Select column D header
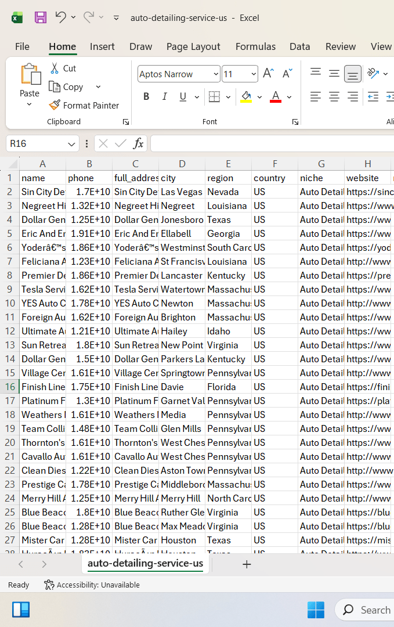 click(182, 164)
